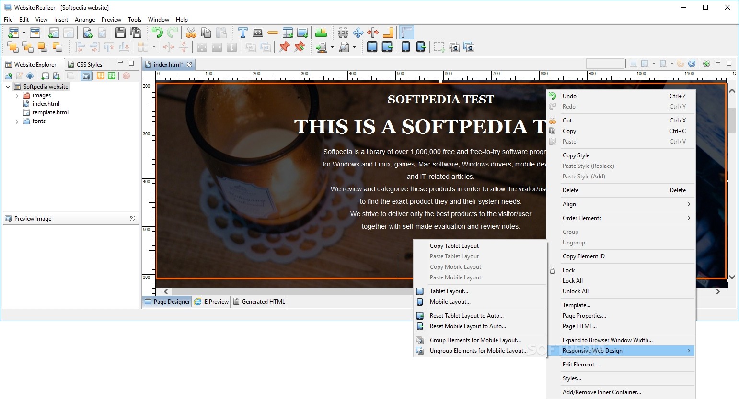Choose Group Elements for Mobile Layout...
Screen dimensions: 739x399
480,340
